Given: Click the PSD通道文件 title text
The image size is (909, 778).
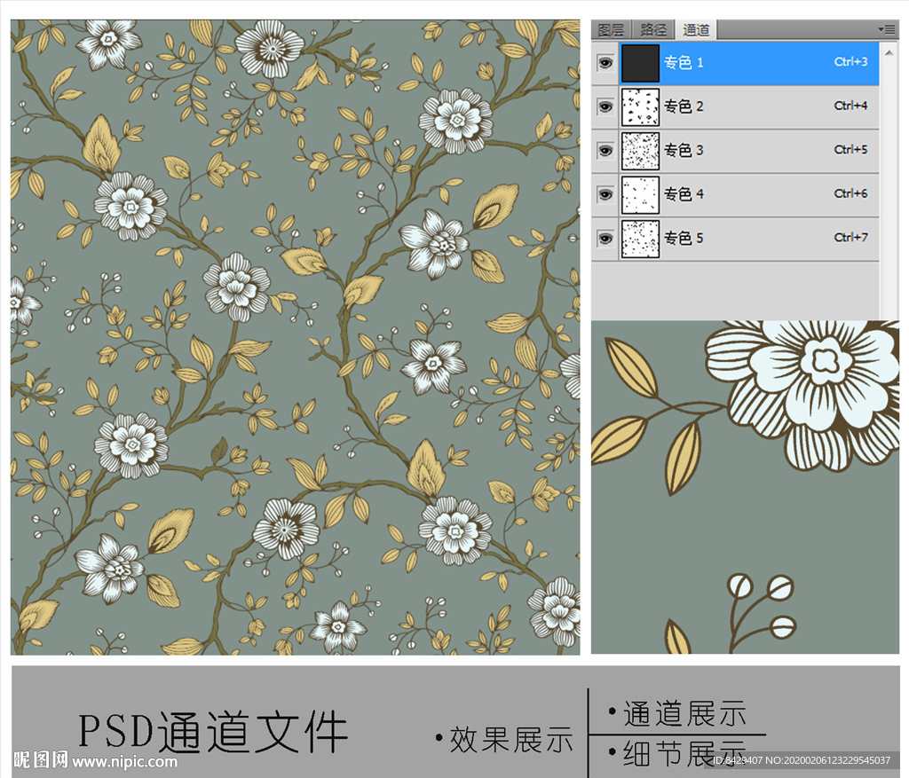Looking at the screenshot, I should [213, 732].
